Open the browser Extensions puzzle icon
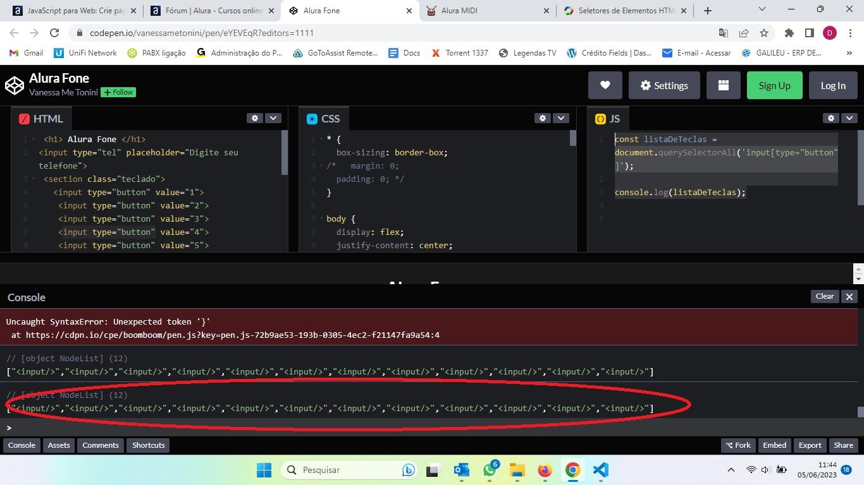The height and width of the screenshot is (485, 864). tap(789, 33)
